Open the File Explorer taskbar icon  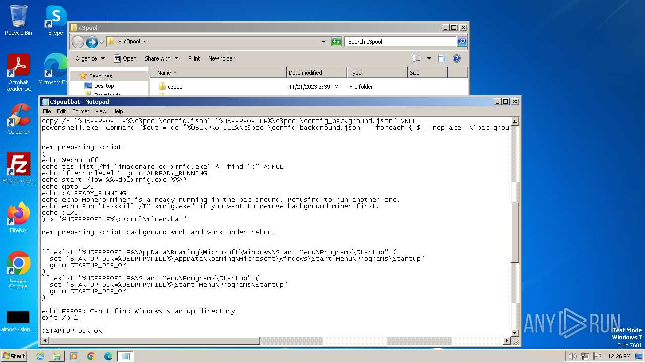(x=57, y=356)
